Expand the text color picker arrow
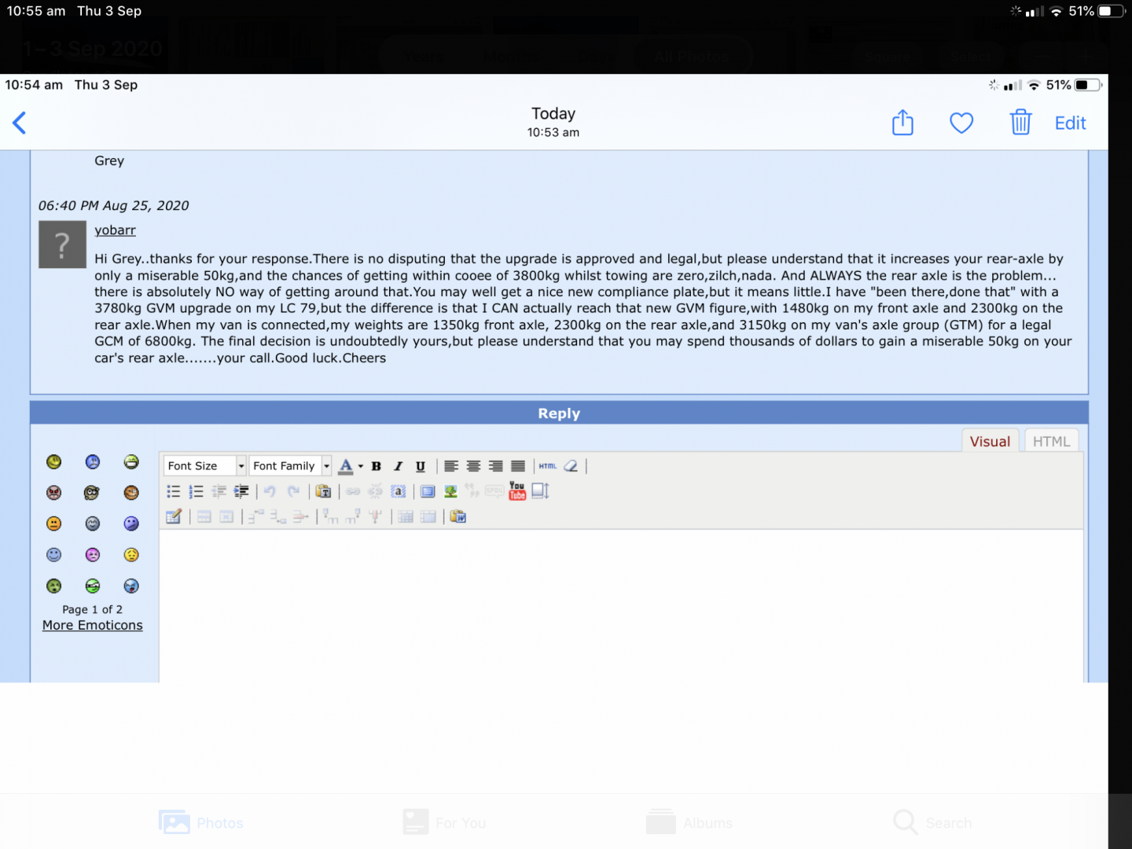 [x=361, y=466]
